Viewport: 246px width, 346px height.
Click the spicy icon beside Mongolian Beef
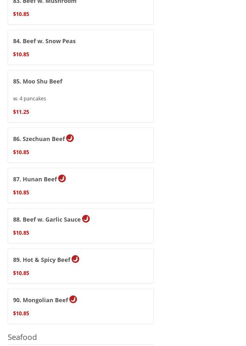[x=73, y=299]
